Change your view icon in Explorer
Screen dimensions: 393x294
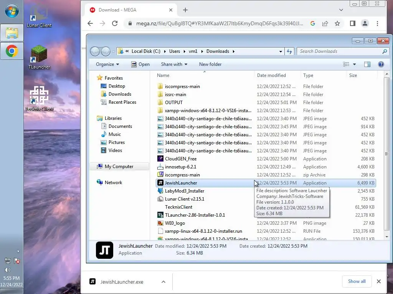pos(346,64)
